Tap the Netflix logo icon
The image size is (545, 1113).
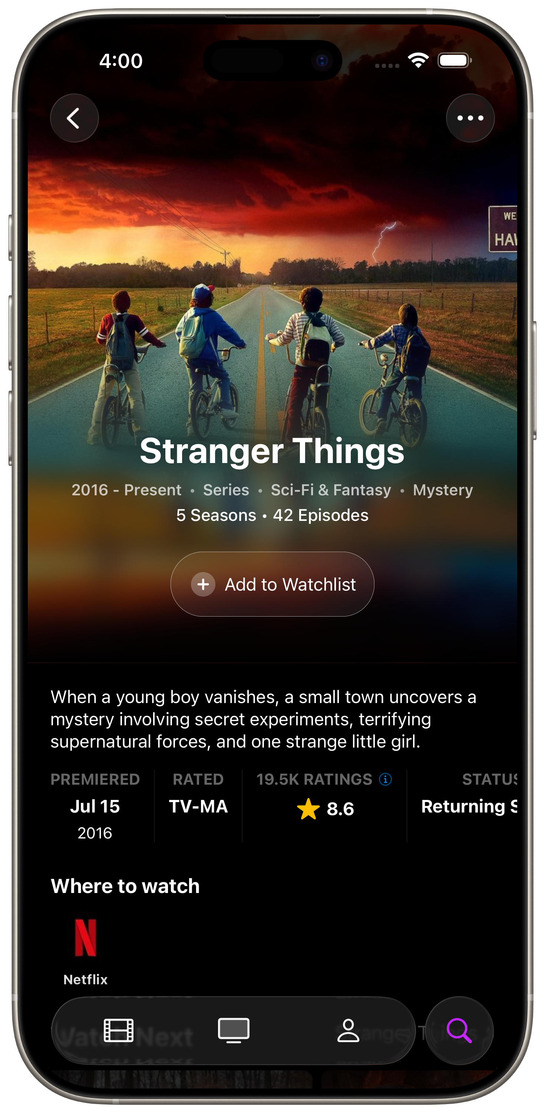click(x=86, y=938)
